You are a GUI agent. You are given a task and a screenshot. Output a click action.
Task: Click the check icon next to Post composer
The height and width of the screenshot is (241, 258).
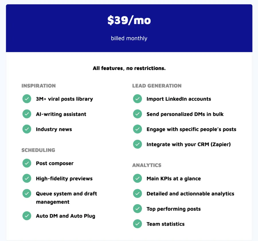(27, 163)
